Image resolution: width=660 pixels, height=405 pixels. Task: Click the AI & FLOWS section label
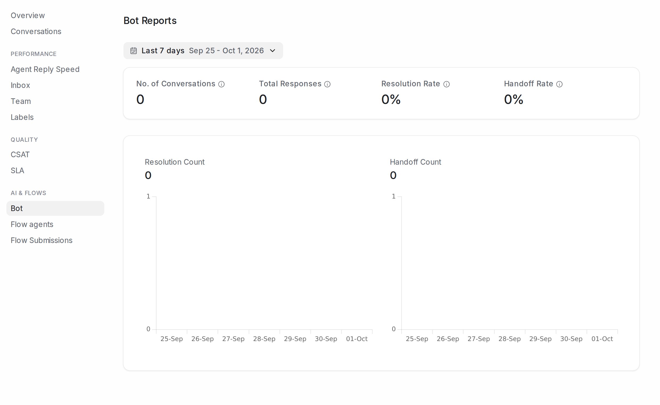(x=28, y=193)
